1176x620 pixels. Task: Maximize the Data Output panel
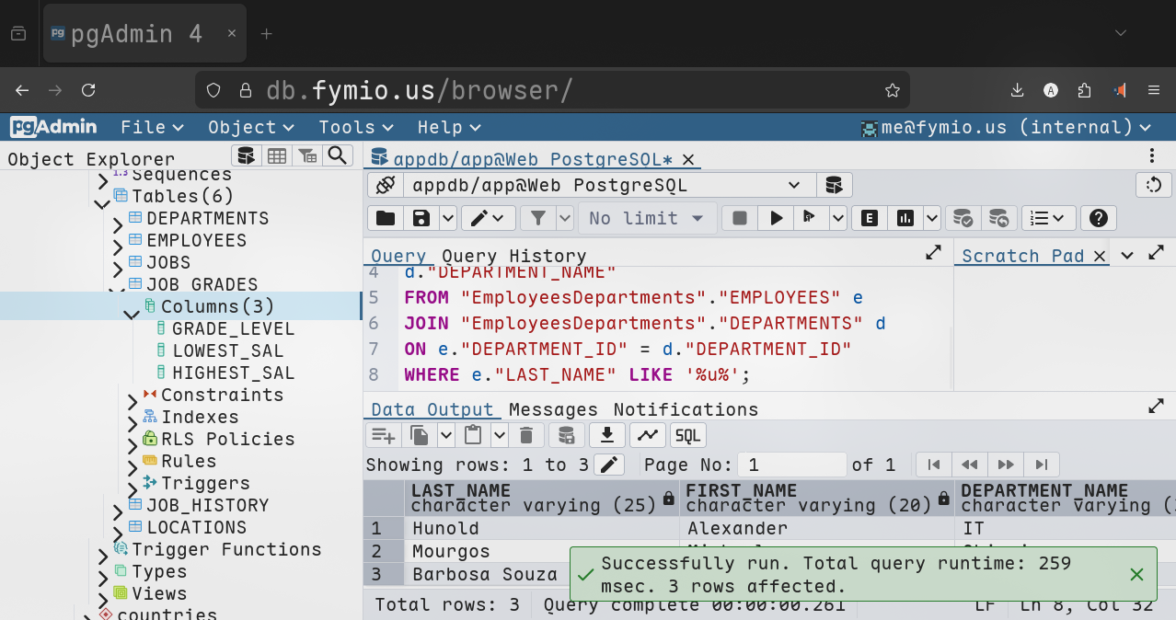[1156, 406]
